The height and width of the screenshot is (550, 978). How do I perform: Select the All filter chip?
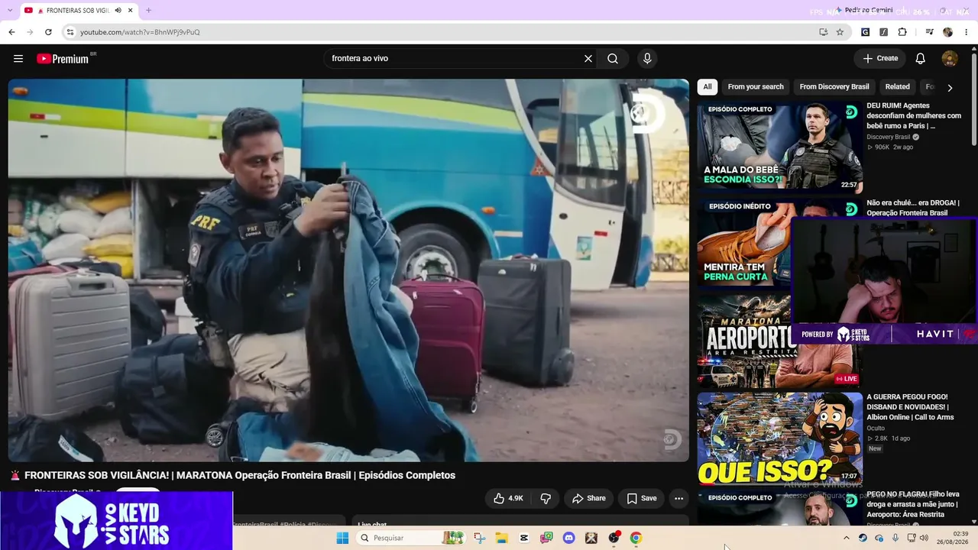point(708,87)
